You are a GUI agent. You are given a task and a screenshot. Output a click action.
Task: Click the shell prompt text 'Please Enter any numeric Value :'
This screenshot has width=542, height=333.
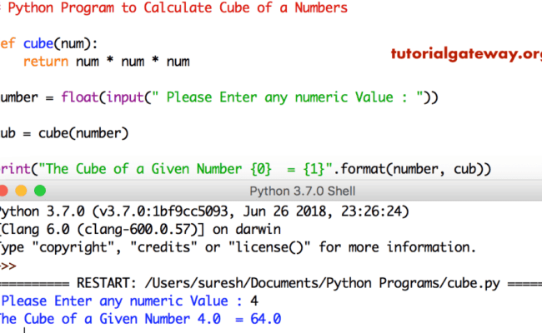coord(122,301)
